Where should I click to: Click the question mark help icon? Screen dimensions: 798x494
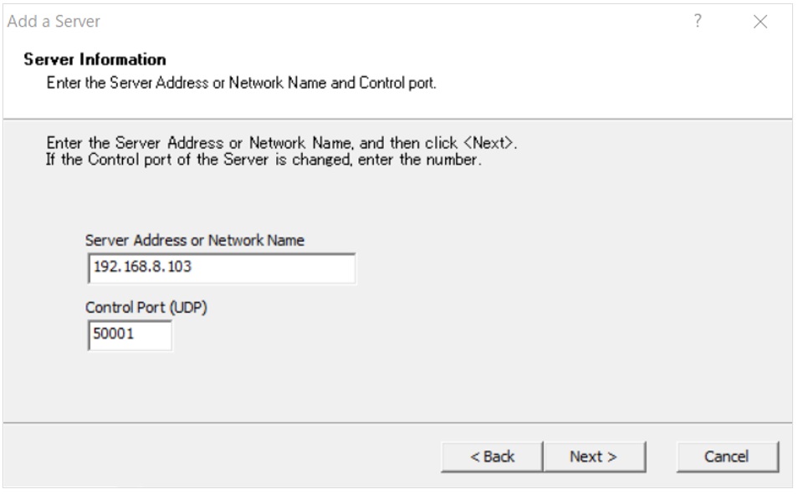click(x=698, y=21)
